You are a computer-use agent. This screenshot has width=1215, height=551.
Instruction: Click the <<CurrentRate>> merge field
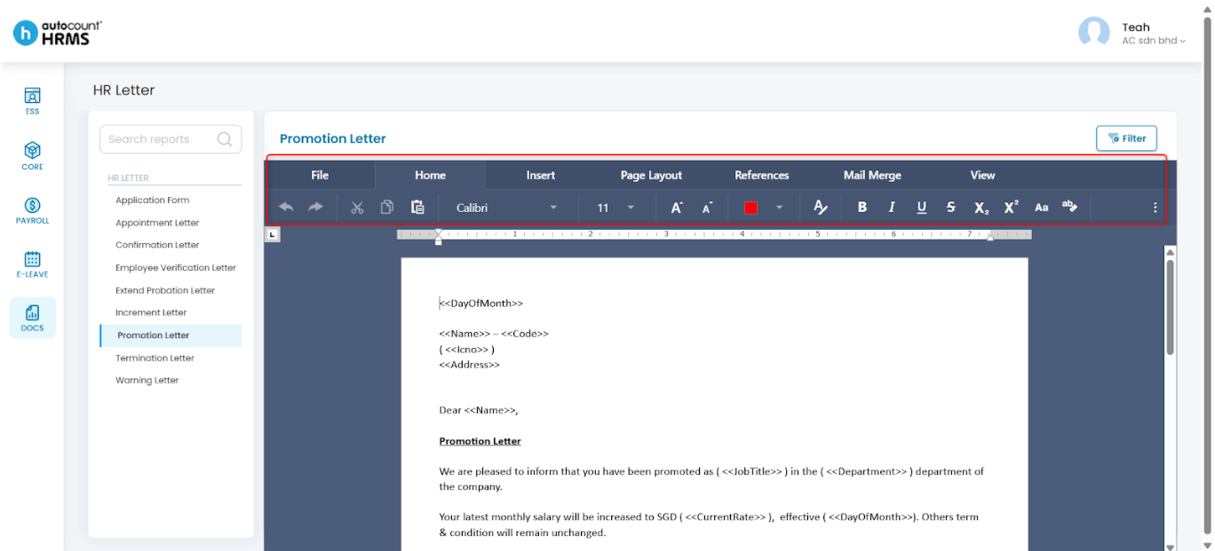pyautogui.click(x=725, y=517)
